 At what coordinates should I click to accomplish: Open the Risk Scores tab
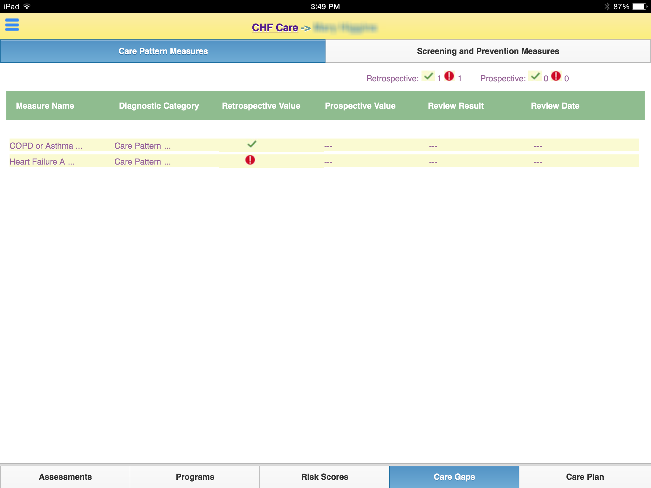[325, 477]
